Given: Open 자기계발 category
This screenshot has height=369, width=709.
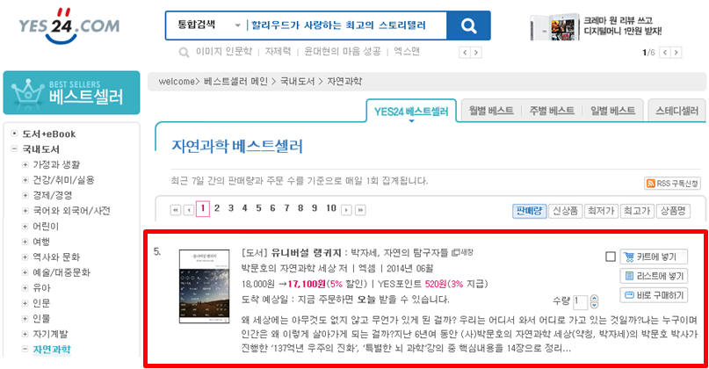Looking at the screenshot, I should pos(51,334).
